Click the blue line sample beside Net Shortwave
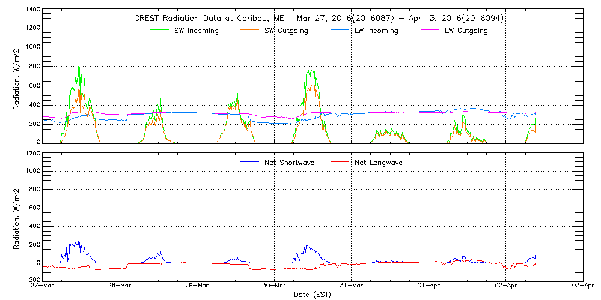Viewport: 601px width, 300px height. (x=249, y=162)
